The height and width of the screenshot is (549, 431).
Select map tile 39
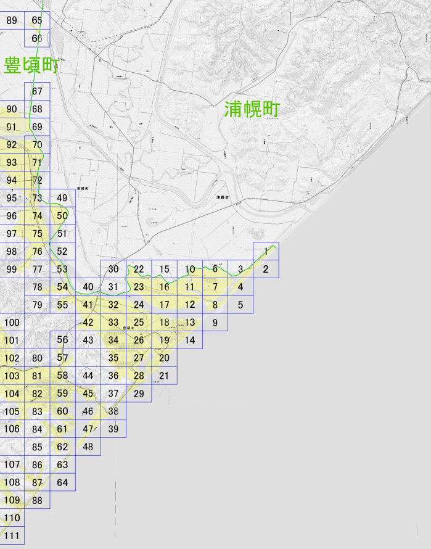coord(113,429)
